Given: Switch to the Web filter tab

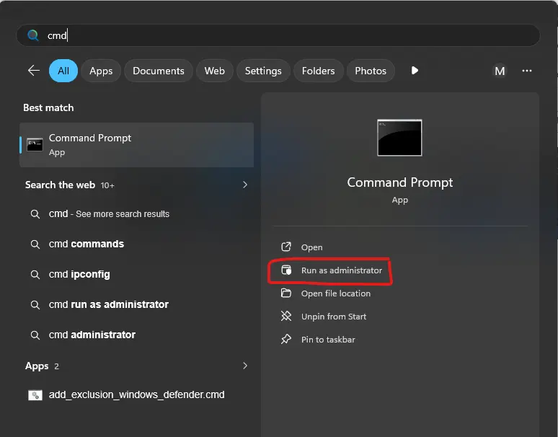Looking at the screenshot, I should coord(215,71).
